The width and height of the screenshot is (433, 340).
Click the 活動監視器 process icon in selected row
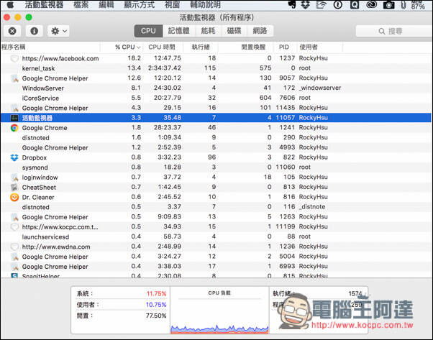[x=14, y=118]
